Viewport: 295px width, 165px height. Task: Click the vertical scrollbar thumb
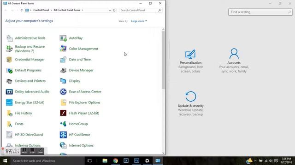coord(163,60)
